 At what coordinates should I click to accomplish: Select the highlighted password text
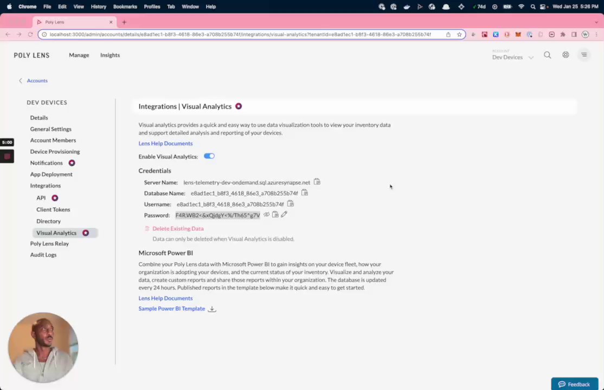click(x=217, y=215)
